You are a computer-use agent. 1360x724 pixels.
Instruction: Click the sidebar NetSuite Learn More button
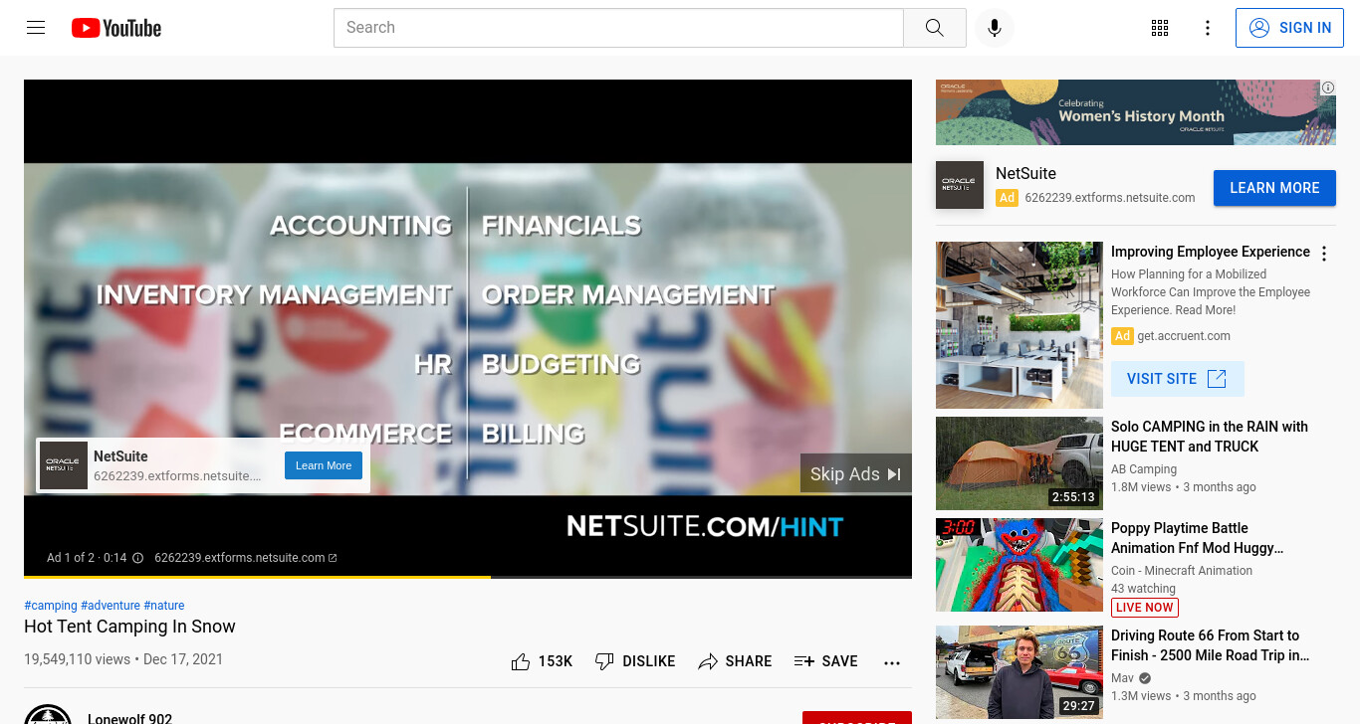(1274, 188)
